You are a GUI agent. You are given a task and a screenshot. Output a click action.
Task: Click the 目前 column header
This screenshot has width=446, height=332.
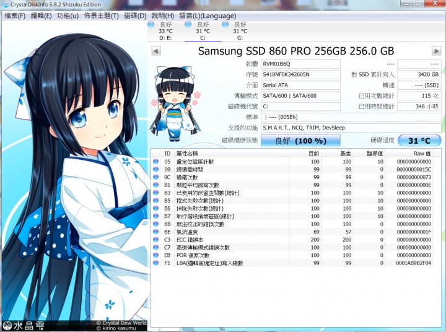pos(305,154)
